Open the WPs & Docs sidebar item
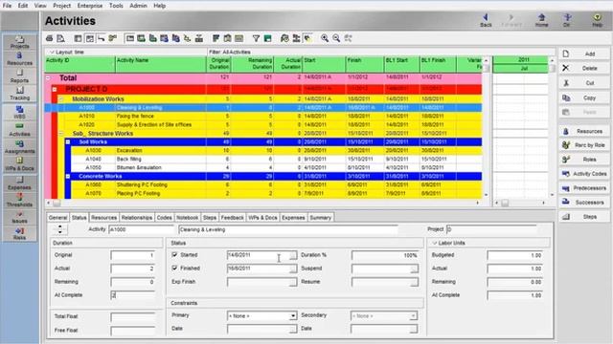613x344 pixels. (19, 164)
